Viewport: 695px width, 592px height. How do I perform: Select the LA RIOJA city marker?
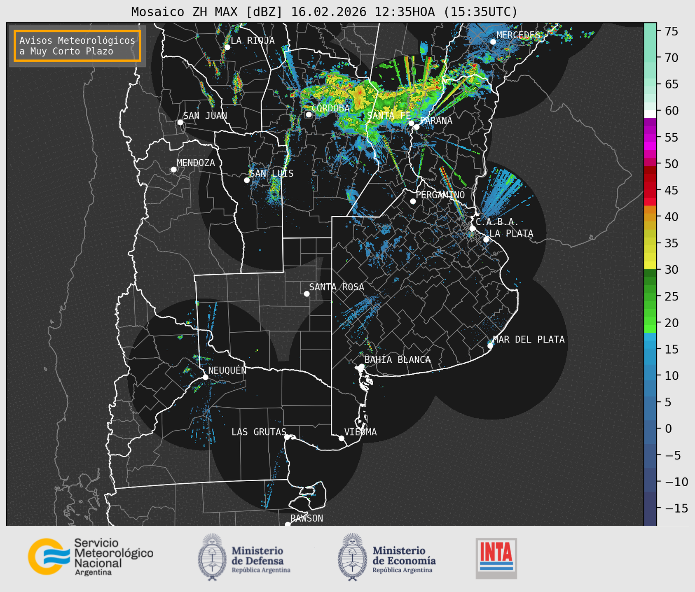[227, 47]
